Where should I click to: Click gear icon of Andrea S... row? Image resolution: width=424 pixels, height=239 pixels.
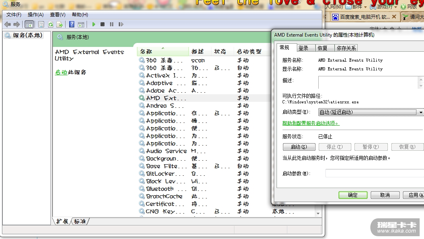pos(142,105)
